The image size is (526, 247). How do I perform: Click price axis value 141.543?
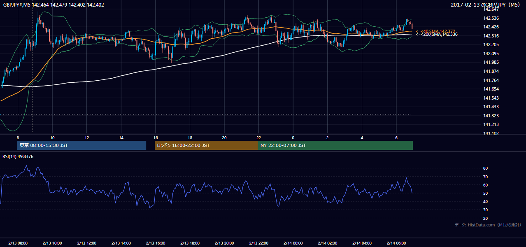[x=491, y=98]
